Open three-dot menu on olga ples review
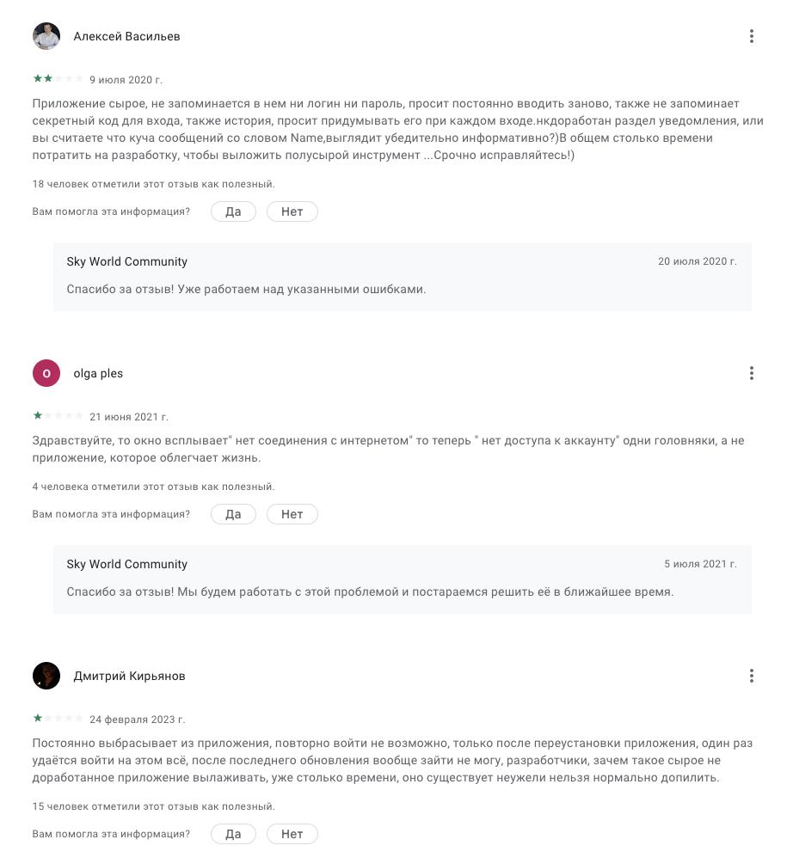 tap(751, 373)
